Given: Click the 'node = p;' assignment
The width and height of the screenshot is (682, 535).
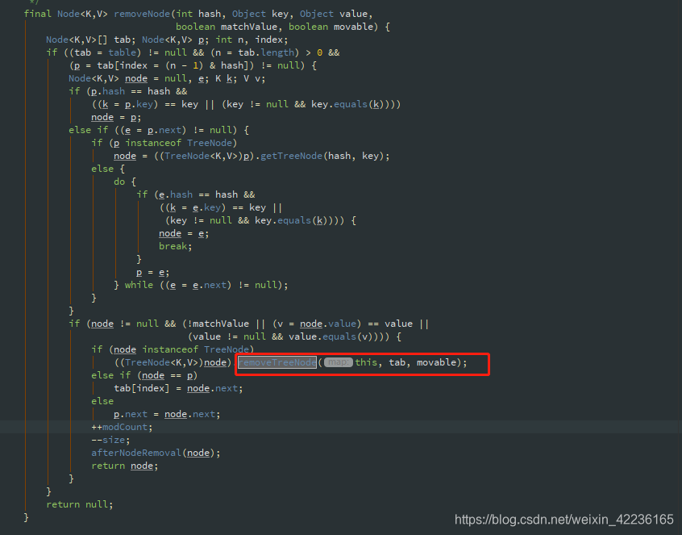Looking at the screenshot, I should tap(116, 117).
